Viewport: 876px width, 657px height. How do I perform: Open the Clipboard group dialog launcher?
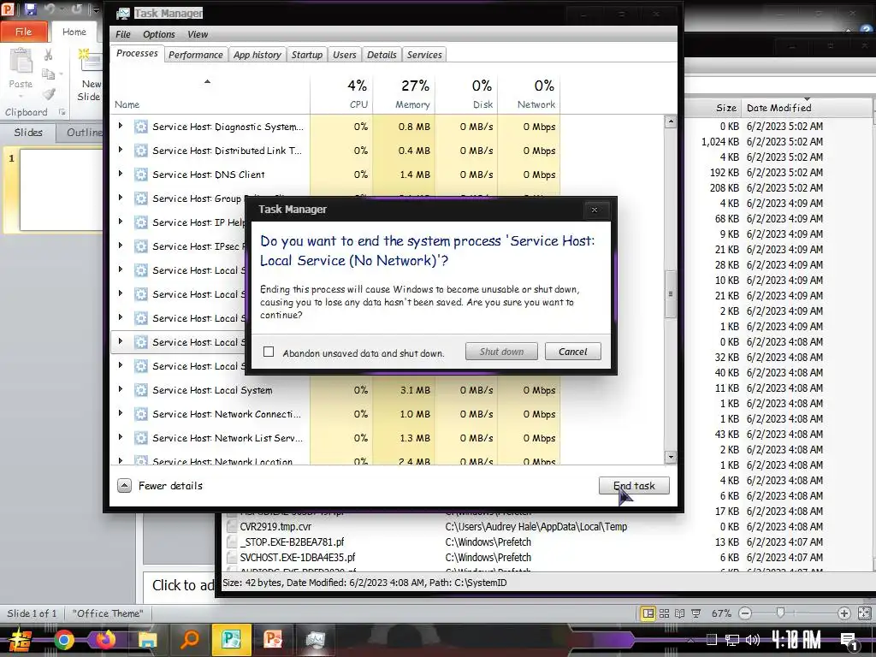click(62, 112)
